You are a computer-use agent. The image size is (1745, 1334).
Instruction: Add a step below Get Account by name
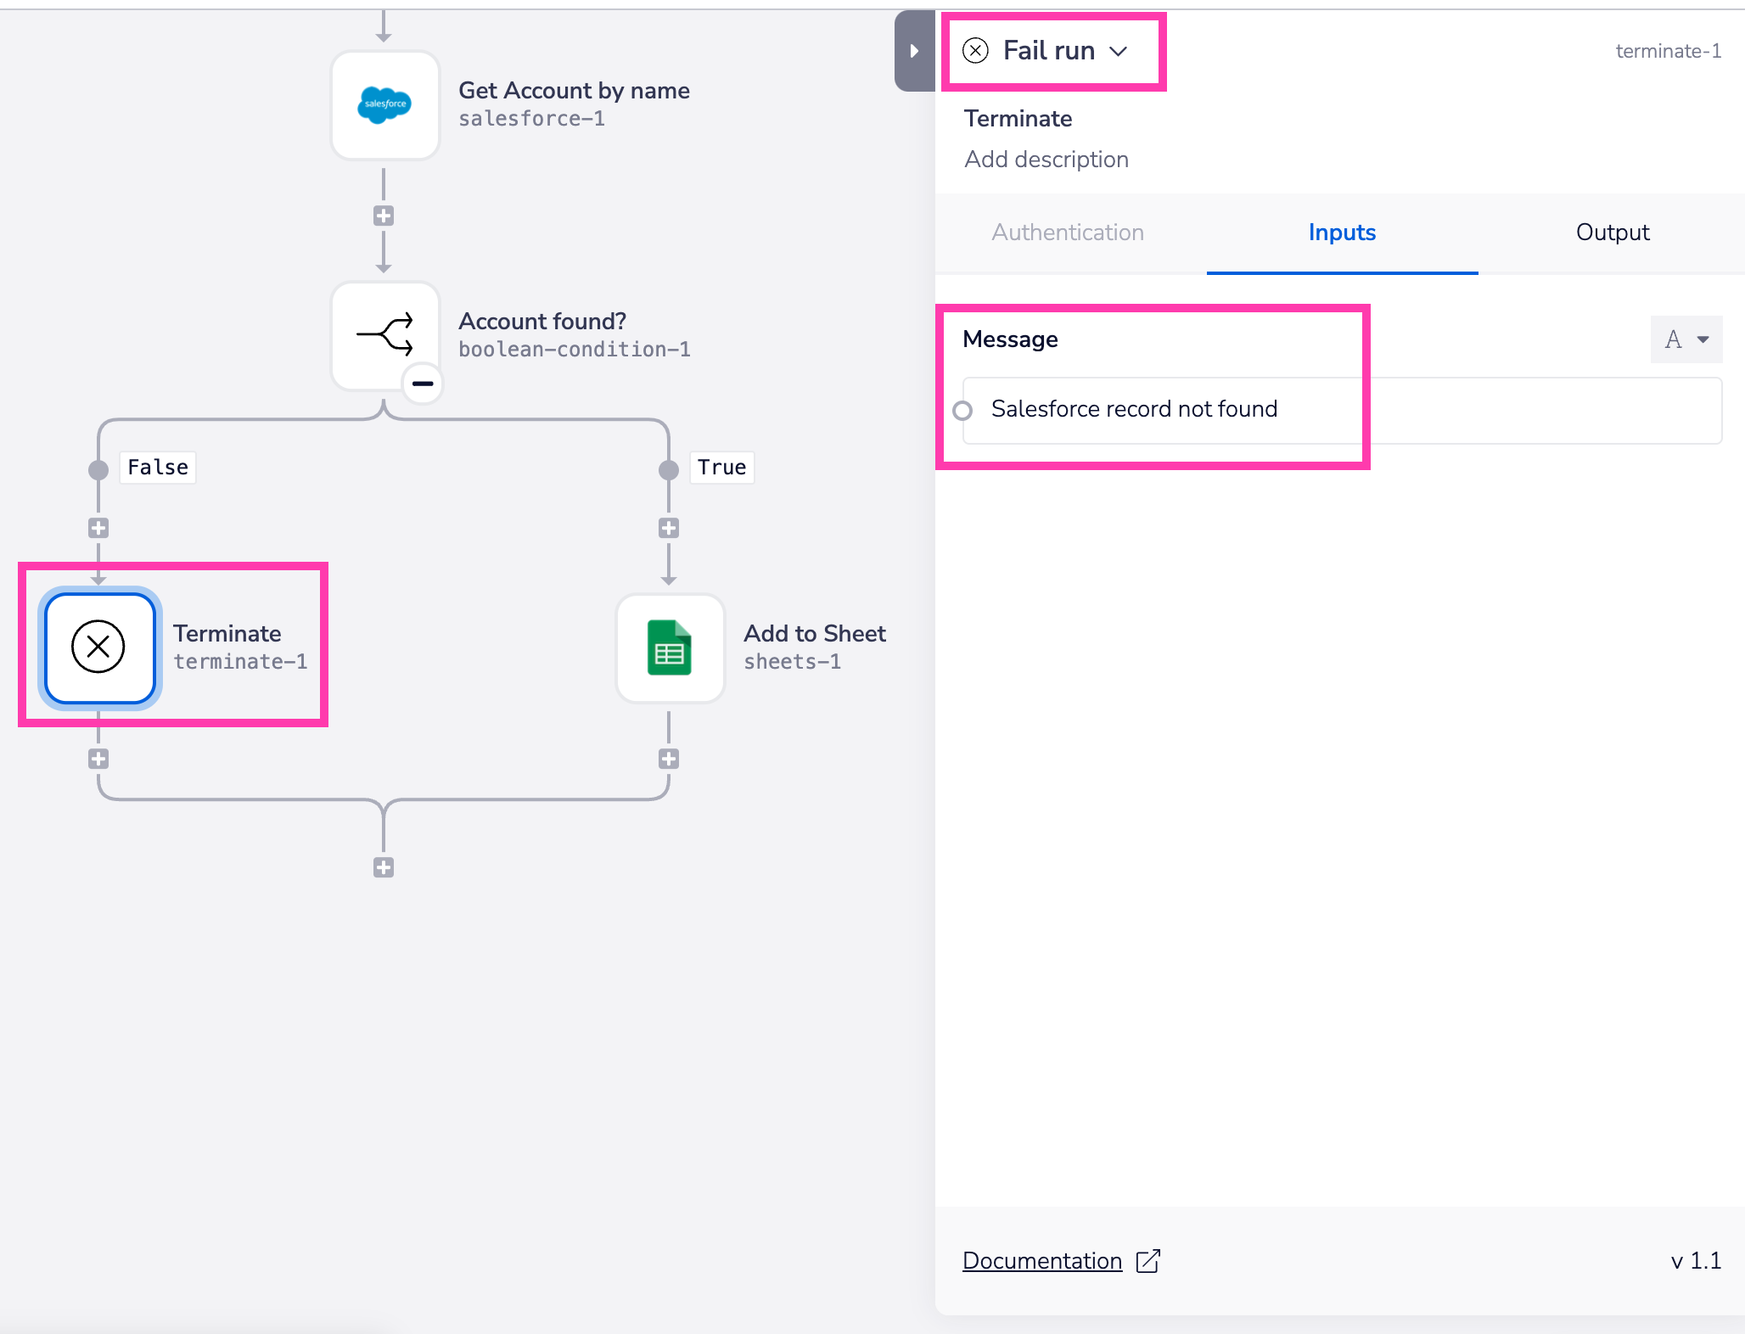[384, 216]
